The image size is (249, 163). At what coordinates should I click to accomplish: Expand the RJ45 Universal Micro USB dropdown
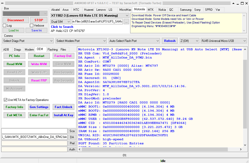coord(224,41)
